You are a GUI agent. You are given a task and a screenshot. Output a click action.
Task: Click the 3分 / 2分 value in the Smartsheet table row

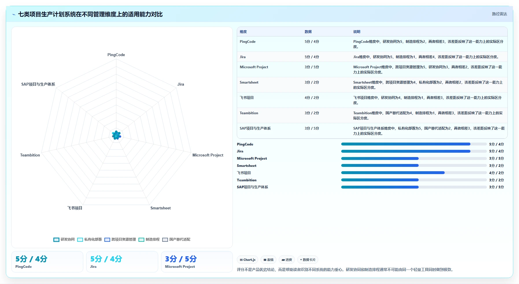pos(312,82)
